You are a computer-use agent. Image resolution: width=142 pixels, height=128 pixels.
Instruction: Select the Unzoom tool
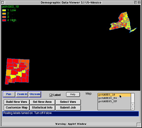pyautogui.click(x=35, y=94)
